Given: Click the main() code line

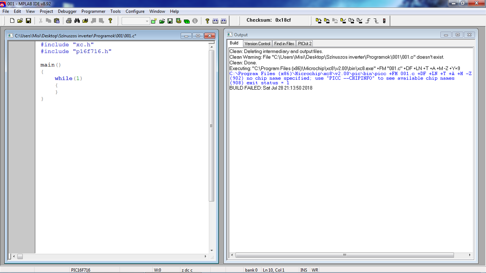Looking at the screenshot, I should (x=50, y=65).
